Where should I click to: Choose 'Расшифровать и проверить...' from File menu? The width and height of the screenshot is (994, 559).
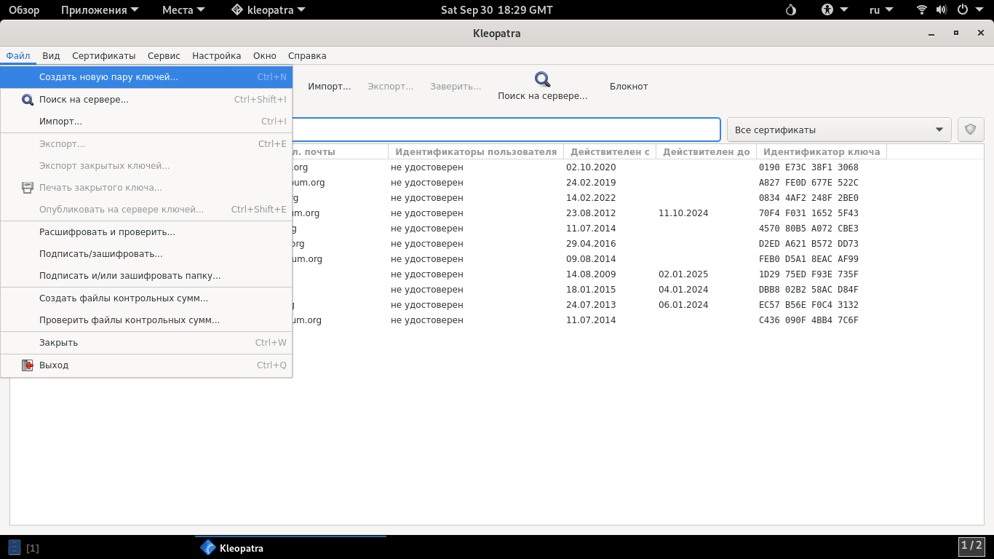click(x=107, y=232)
